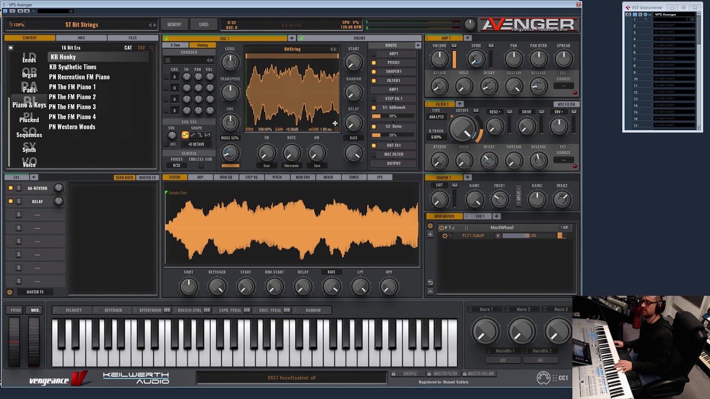Add a new FX rack tab

(33, 177)
